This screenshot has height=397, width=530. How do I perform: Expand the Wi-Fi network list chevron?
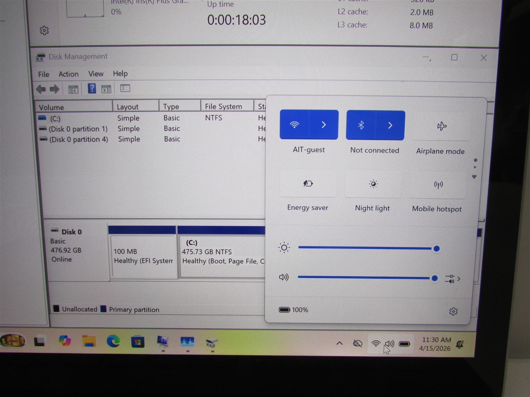pyautogui.click(x=324, y=125)
